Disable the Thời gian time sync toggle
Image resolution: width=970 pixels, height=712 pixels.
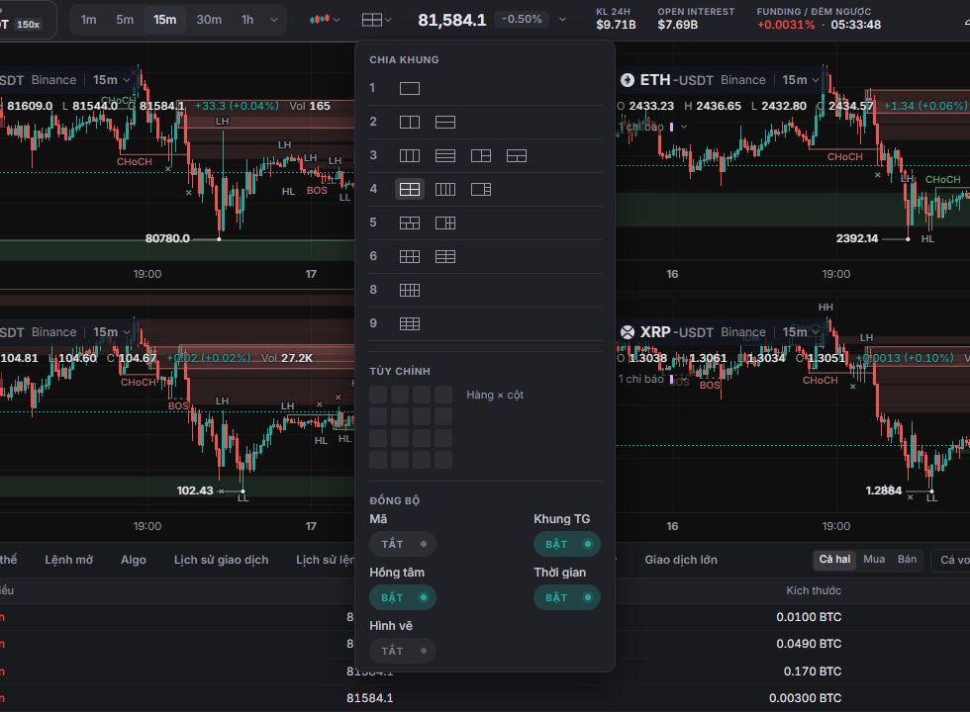click(x=567, y=597)
